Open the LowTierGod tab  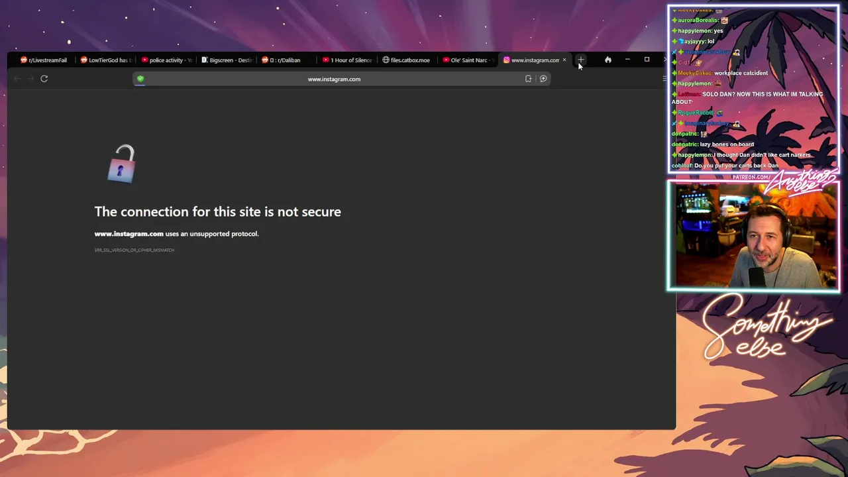[x=106, y=60]
